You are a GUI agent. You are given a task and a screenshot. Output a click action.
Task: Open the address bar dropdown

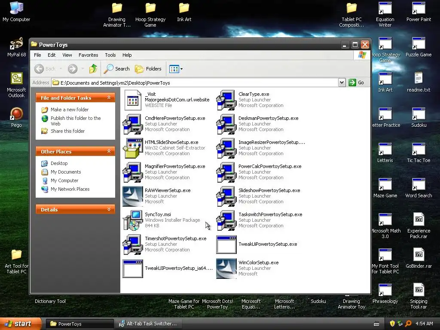pyautogui.click(x=342, y=82)
